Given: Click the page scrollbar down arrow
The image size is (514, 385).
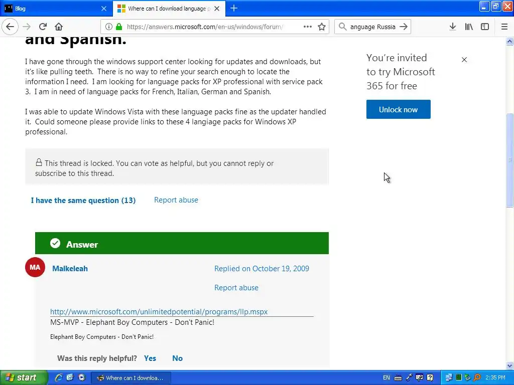Looking at the screenshot, I should [x=510, y=365].
